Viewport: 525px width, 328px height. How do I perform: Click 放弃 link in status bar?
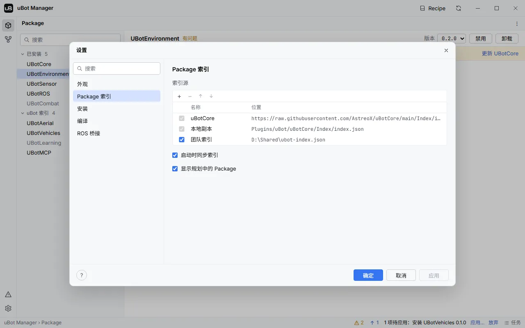tap(493, 323)
